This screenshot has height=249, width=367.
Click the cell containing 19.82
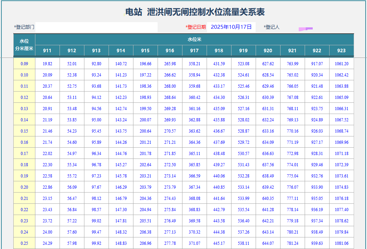[47, 64]
